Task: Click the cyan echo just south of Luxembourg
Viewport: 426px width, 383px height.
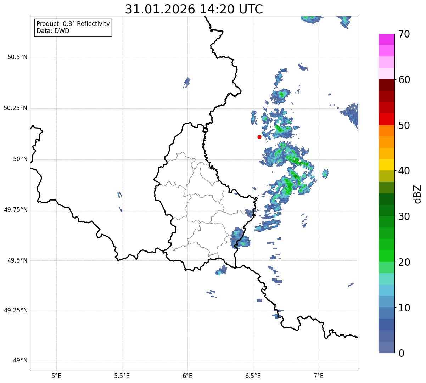Action: coord(220,271)
